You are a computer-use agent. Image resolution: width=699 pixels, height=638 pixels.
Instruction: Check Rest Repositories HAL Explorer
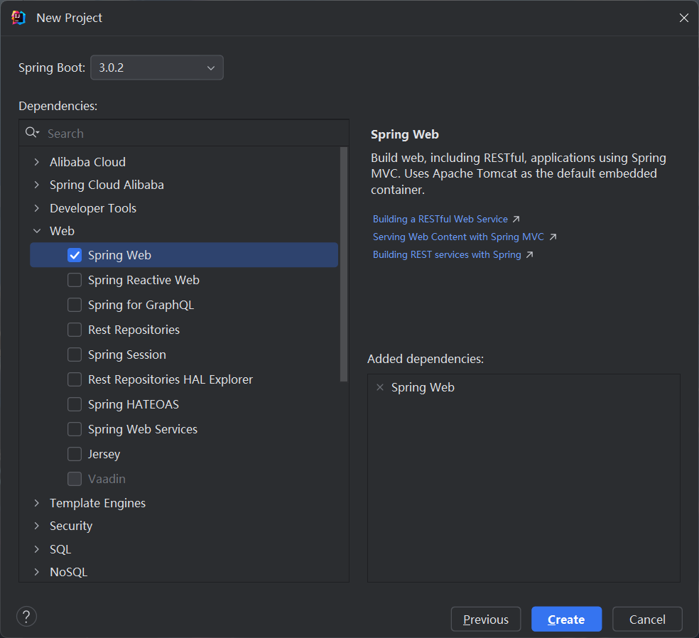click(x=75, y=379)
